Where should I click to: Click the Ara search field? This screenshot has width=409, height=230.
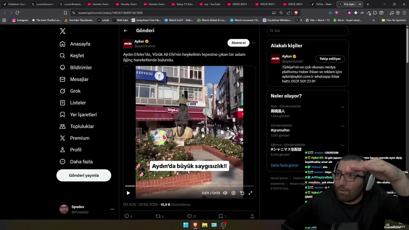point(308,31)
